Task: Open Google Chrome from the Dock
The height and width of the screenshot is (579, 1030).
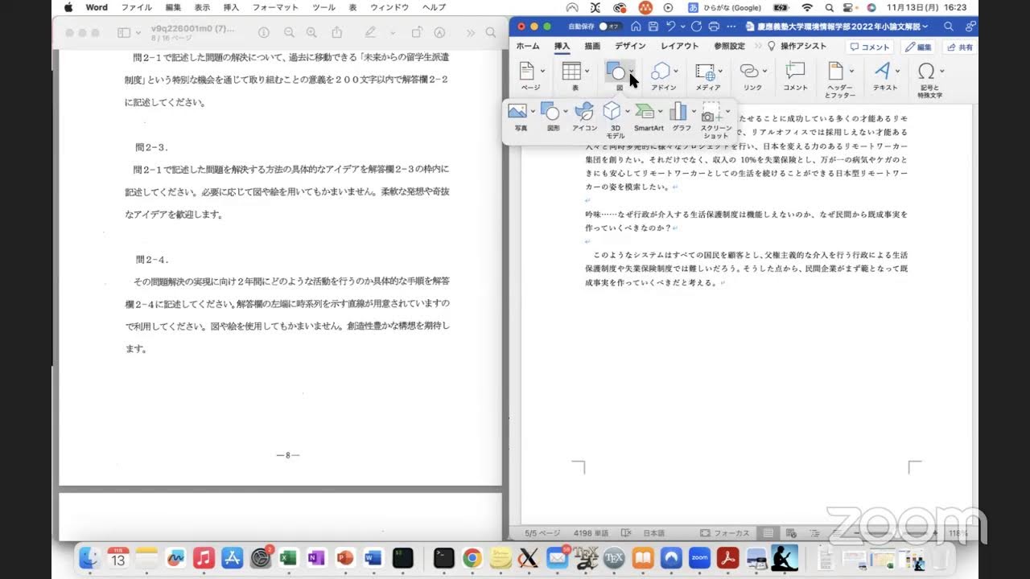Action: 472,557
